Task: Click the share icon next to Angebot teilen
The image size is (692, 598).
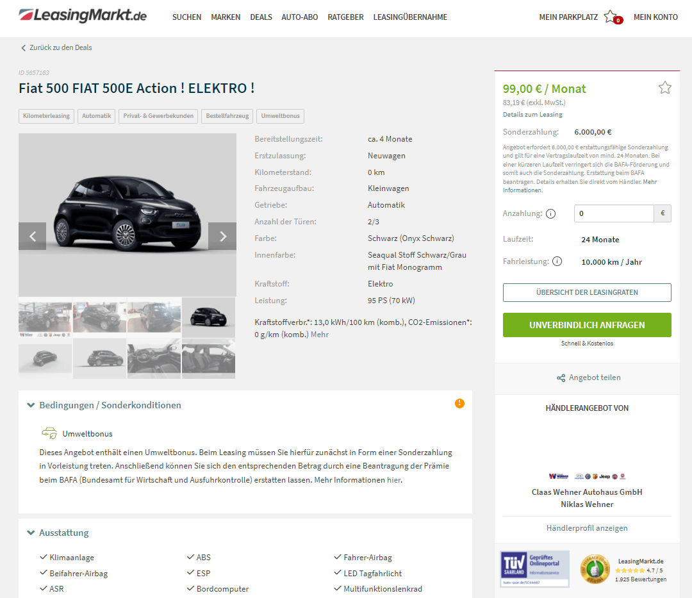Action: pyautogui.click(x=561, y=378)
